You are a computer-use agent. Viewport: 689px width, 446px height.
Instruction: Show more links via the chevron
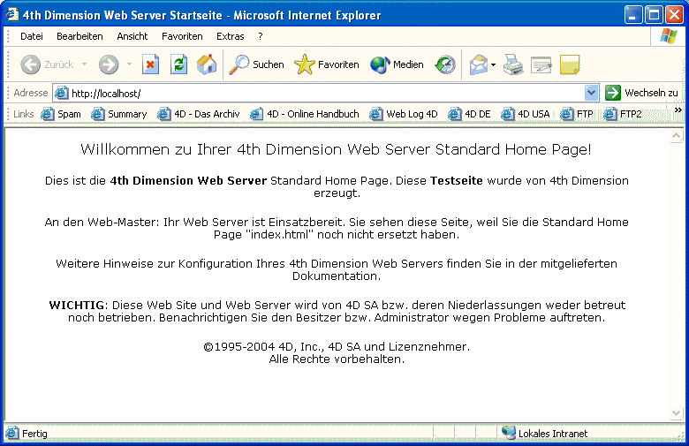(x=678, y=110)
